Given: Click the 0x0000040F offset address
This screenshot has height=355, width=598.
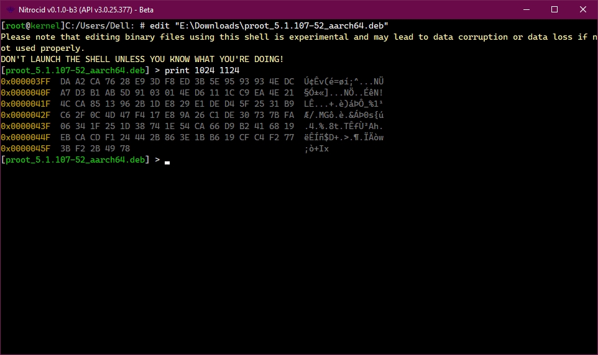Looking at the screenshot, I should coord(25,92).
